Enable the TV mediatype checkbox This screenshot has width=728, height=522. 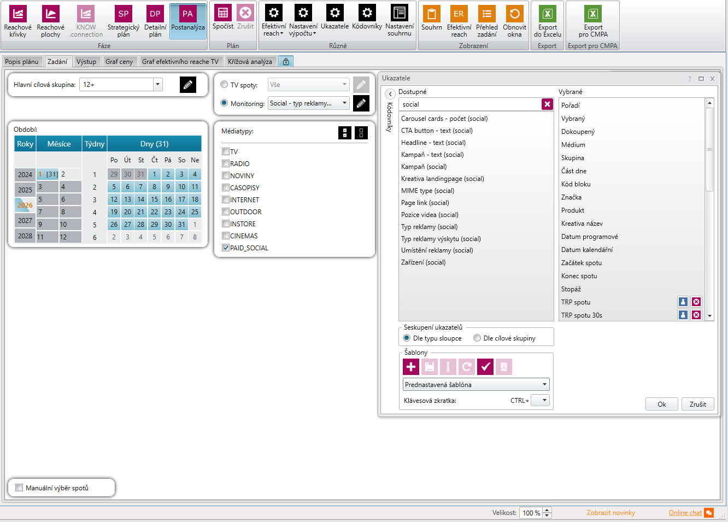click(226, 152)
